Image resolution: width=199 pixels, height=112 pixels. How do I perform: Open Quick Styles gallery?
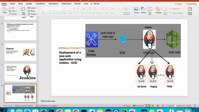pos(165,11)
